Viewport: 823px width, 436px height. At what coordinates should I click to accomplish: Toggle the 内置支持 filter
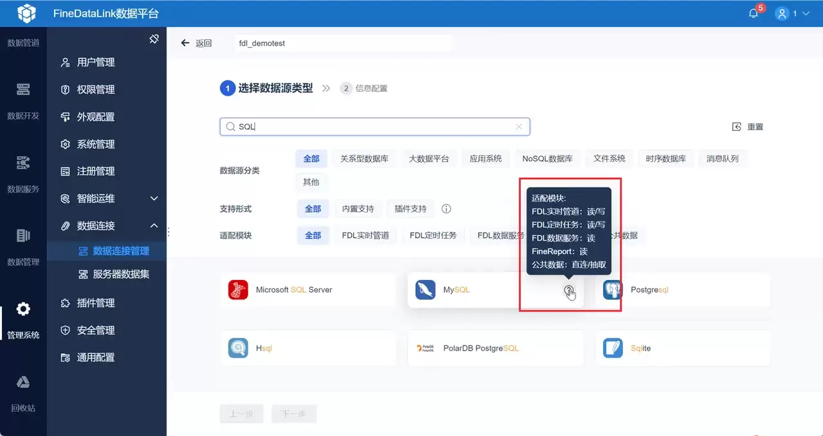click(x=358, y=209)
